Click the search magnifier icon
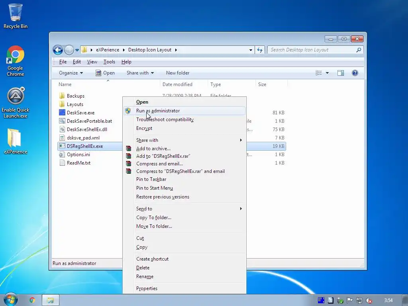Viewport: 408px width, 306px height. (x=359, y=50)
